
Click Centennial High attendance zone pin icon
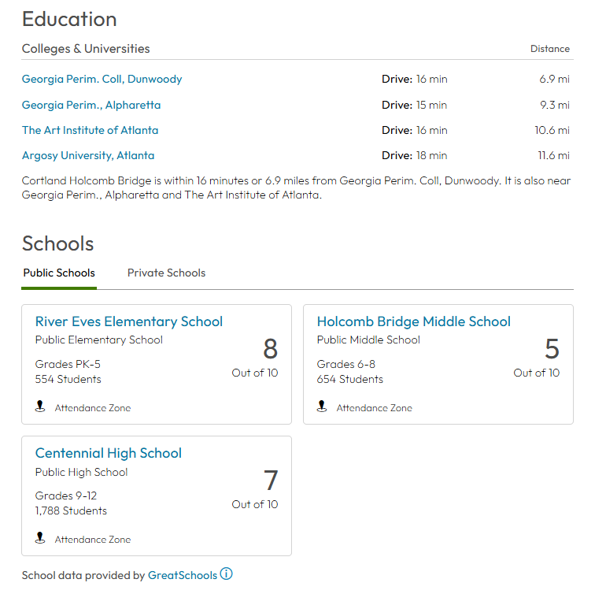(x=40, y=539)
